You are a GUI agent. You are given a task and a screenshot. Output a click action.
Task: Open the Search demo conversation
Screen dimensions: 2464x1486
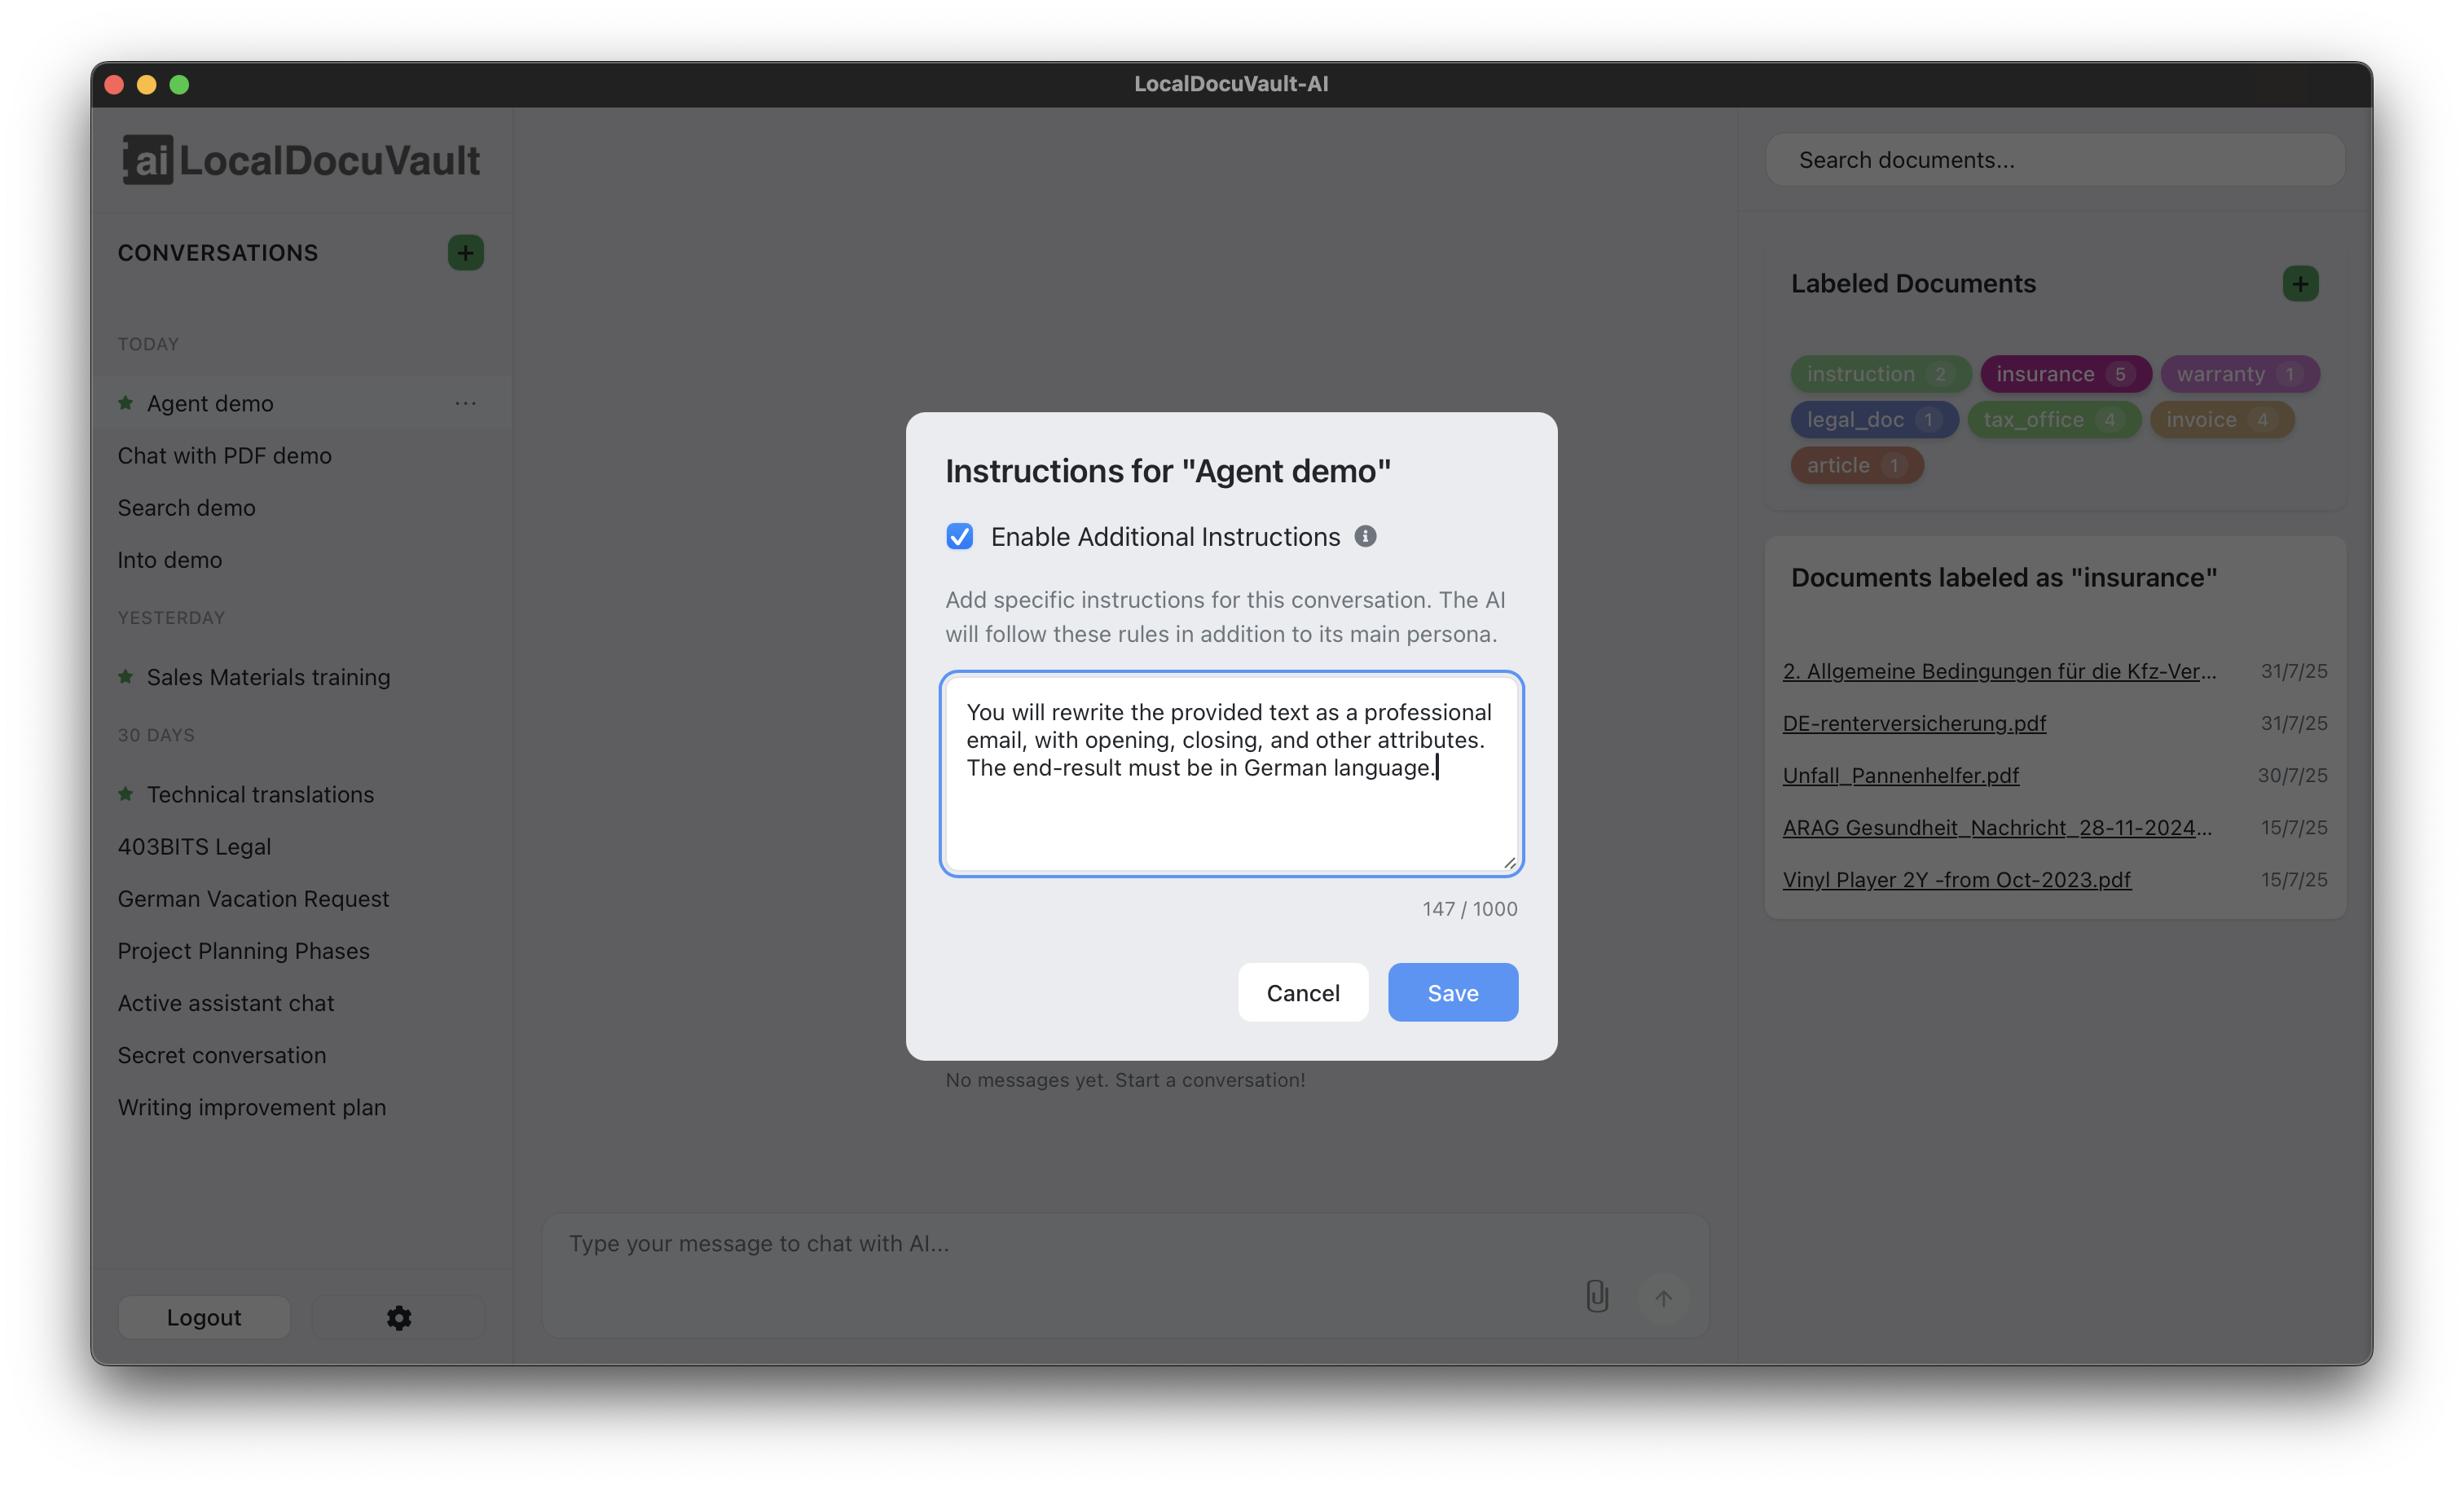pyautogui.click(x=301, y=507)
